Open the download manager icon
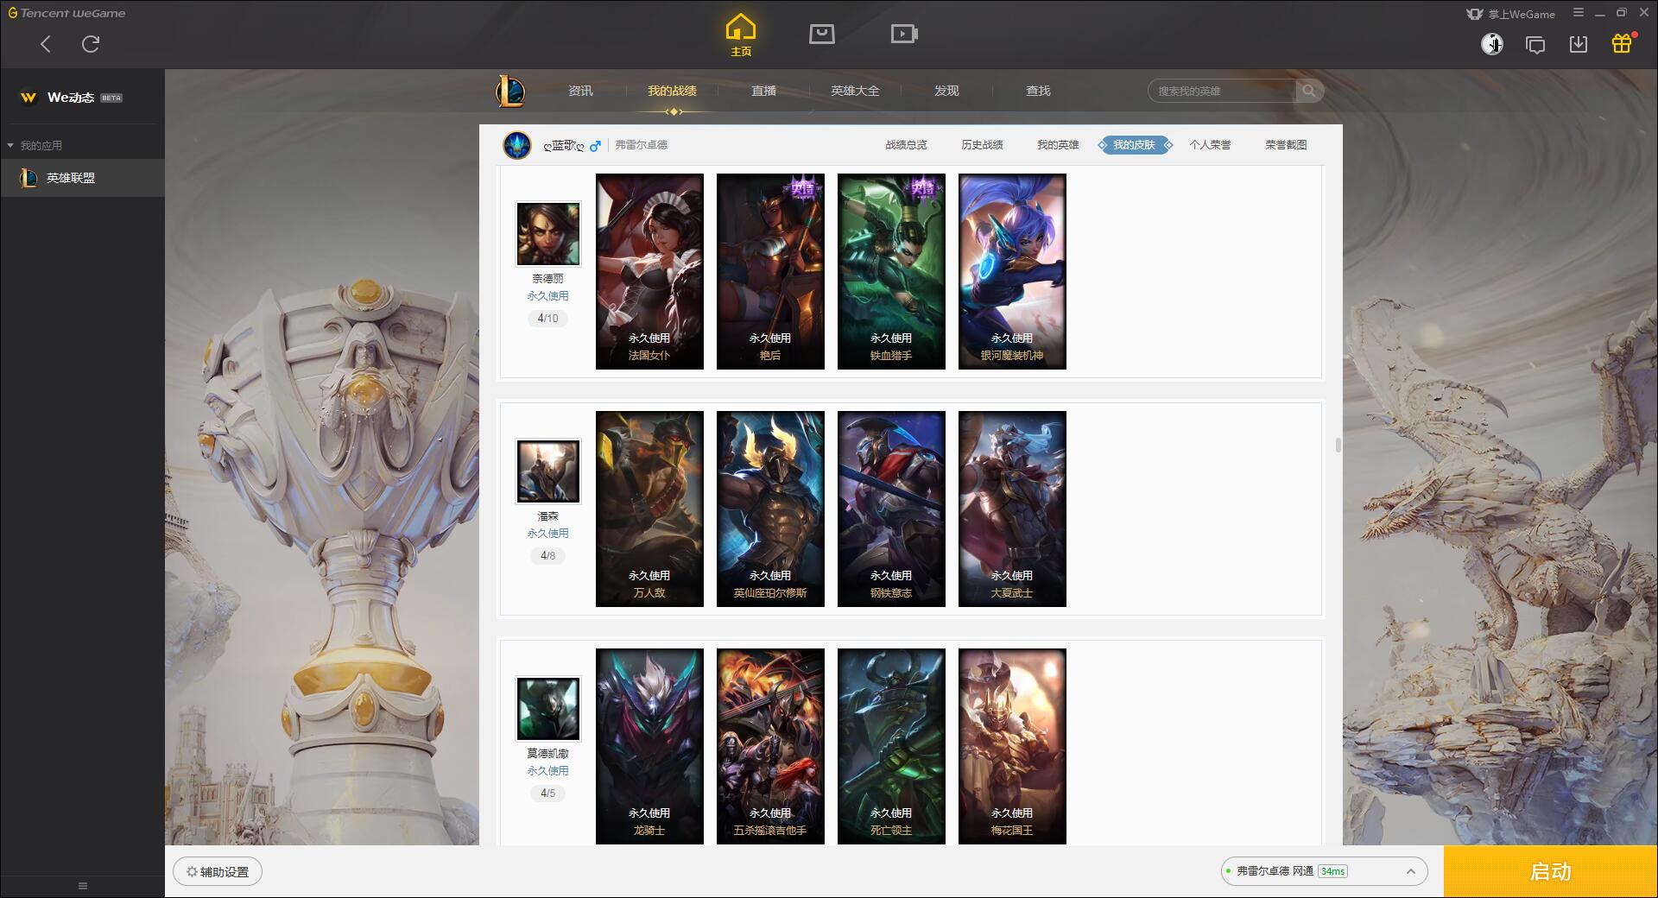Viewport: 1658px width, 898px height. (1579, 44)
